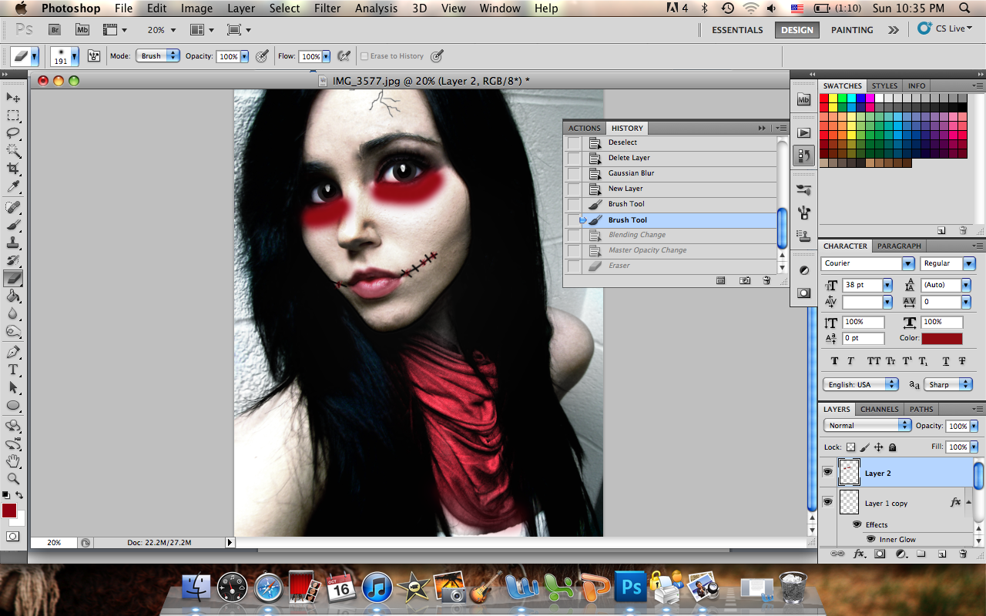986x616 pixels.
Task: Open the Analysis menu
Action: click(x=377, y=8)
